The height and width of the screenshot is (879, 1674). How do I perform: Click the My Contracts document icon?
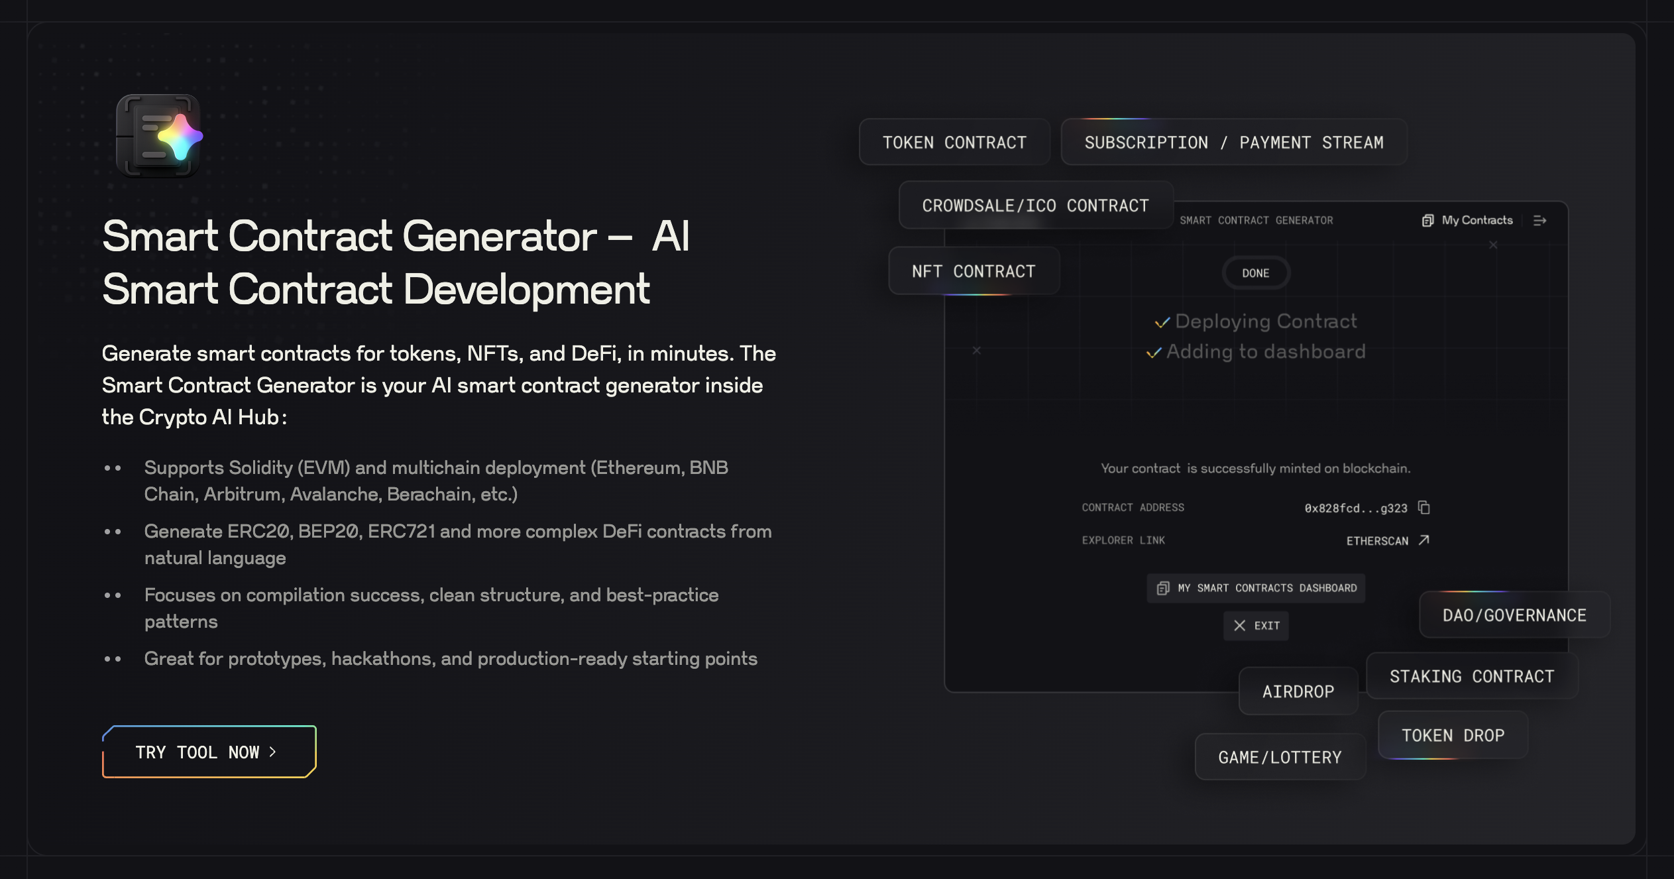(1427, 221)
